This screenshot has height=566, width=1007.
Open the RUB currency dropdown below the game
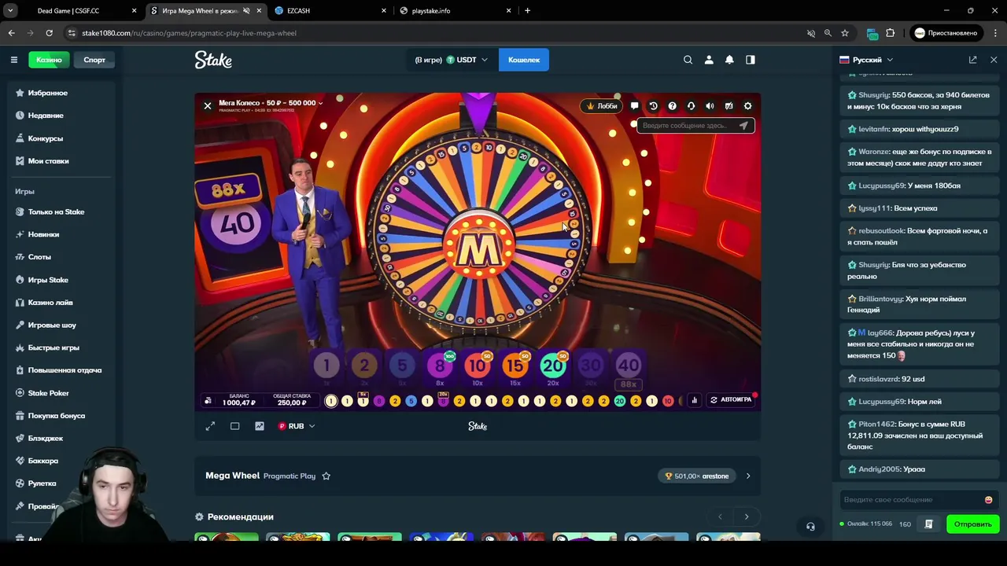(x=297, y=426)
